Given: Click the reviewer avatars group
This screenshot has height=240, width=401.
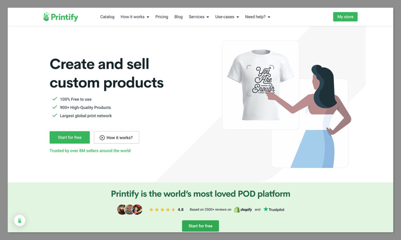Looking at the screenshot, I should coord(130,210).
